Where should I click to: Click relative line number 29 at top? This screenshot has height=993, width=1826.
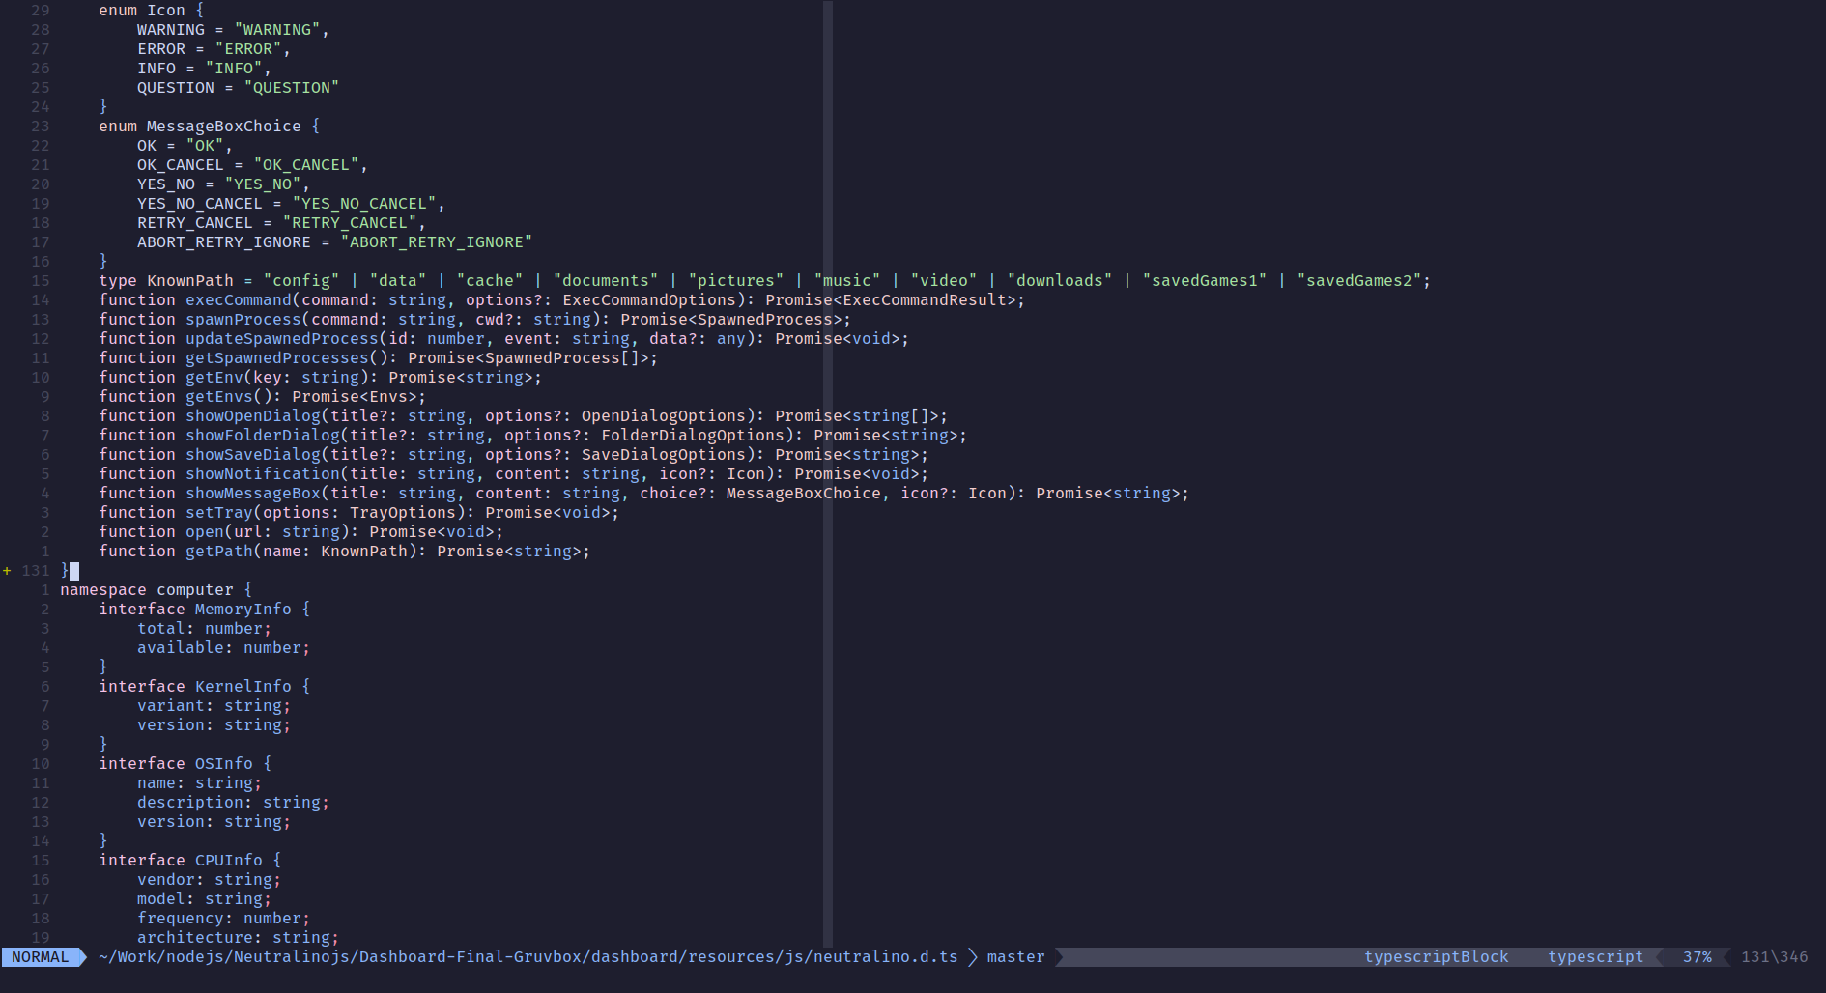[40, 11]
